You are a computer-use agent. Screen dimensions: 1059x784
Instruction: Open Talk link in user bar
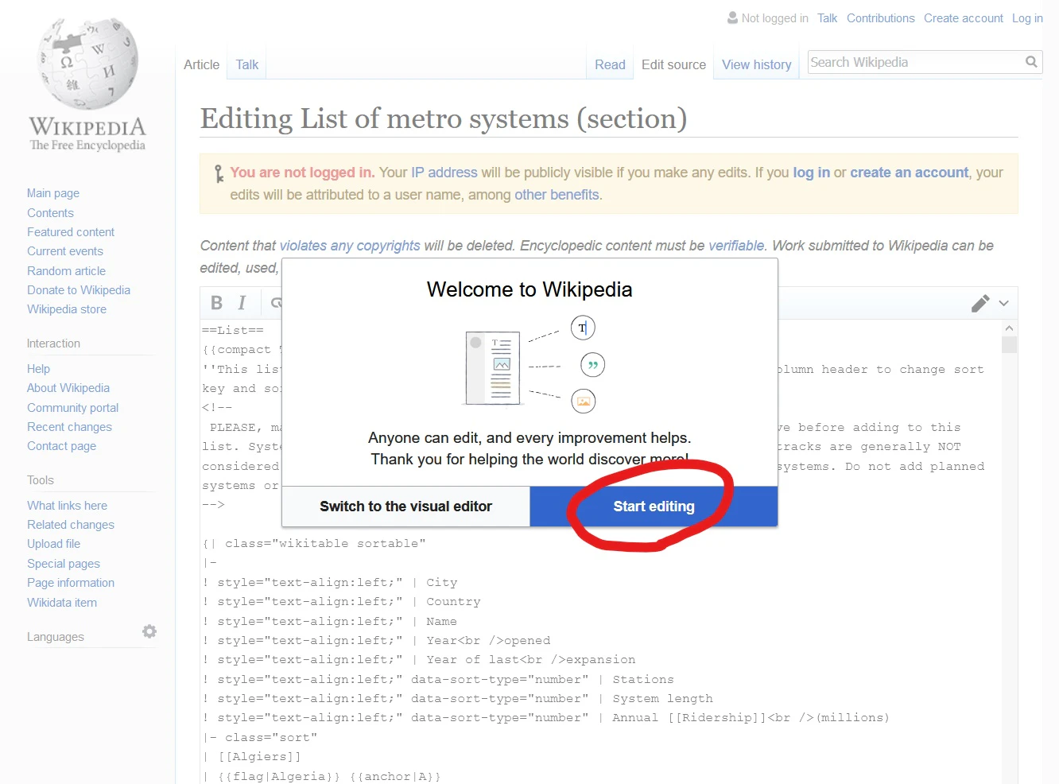[827, 18]
